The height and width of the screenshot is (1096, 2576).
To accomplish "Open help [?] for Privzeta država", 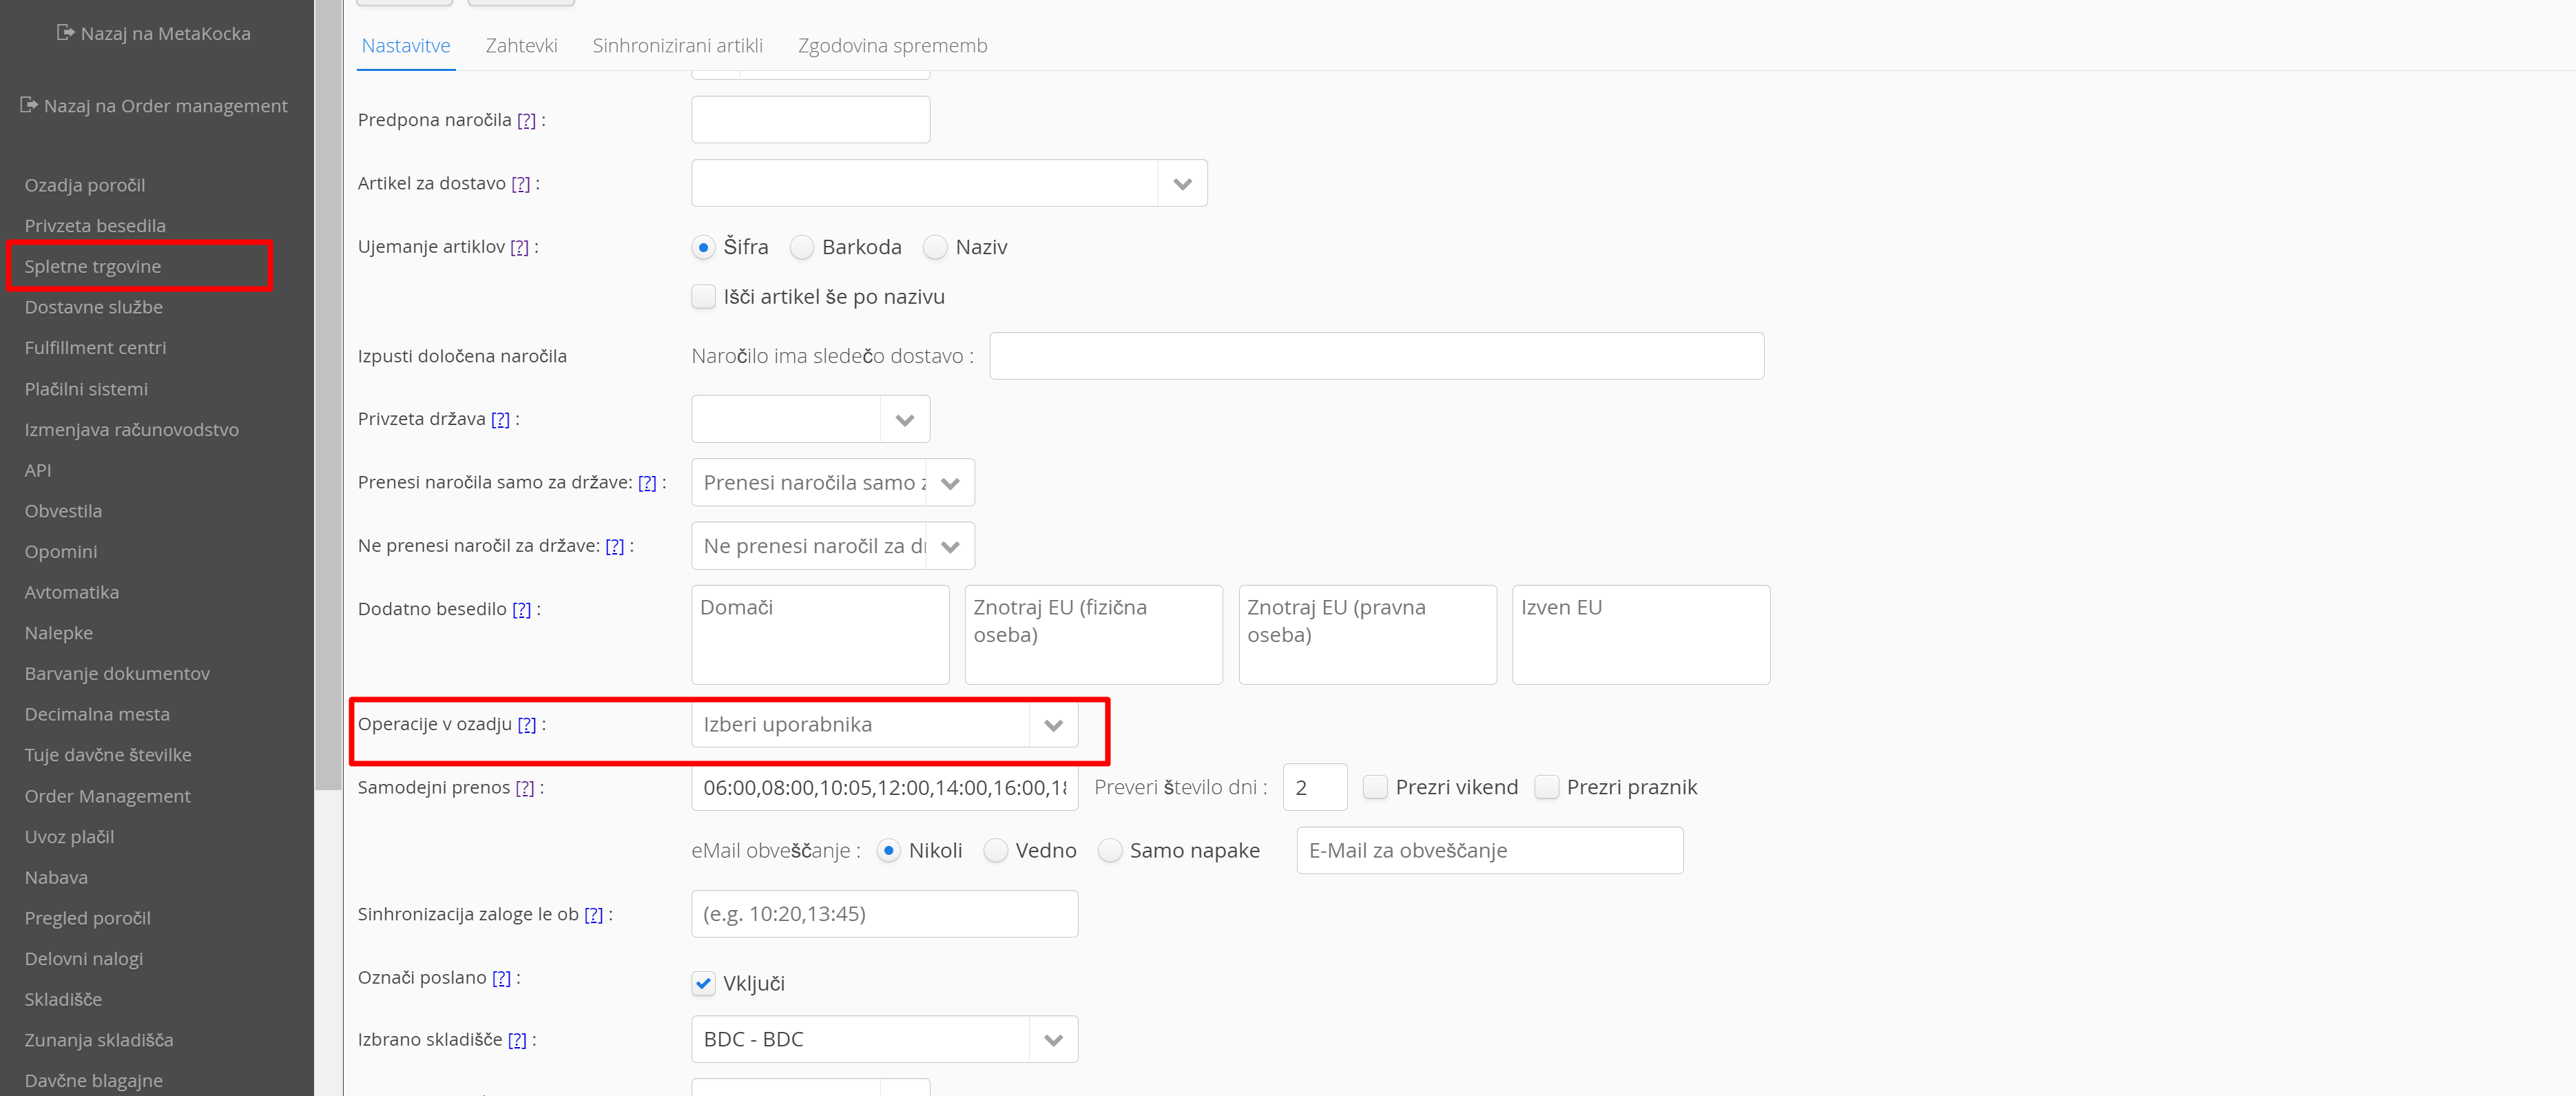I will click(x=500, y=419).
